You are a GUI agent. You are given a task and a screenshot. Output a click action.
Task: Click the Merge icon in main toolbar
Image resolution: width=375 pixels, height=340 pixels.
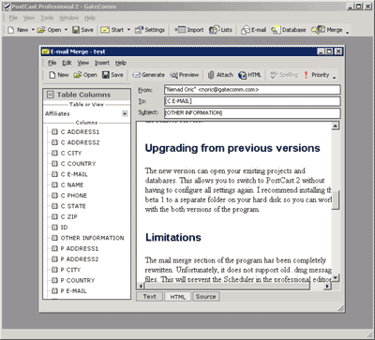click(327, 30)
